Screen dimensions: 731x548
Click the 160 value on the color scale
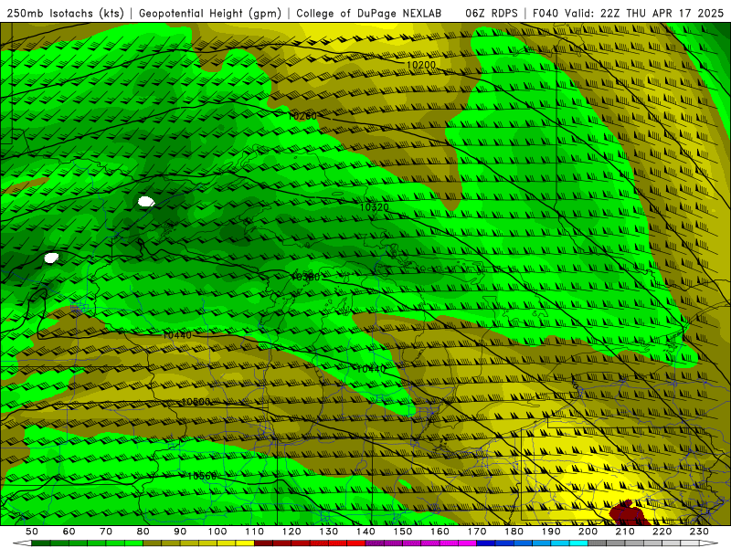[x=440, y=532]
